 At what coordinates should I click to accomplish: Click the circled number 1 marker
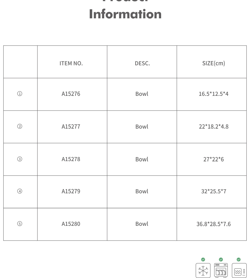(x=20, y=94)
